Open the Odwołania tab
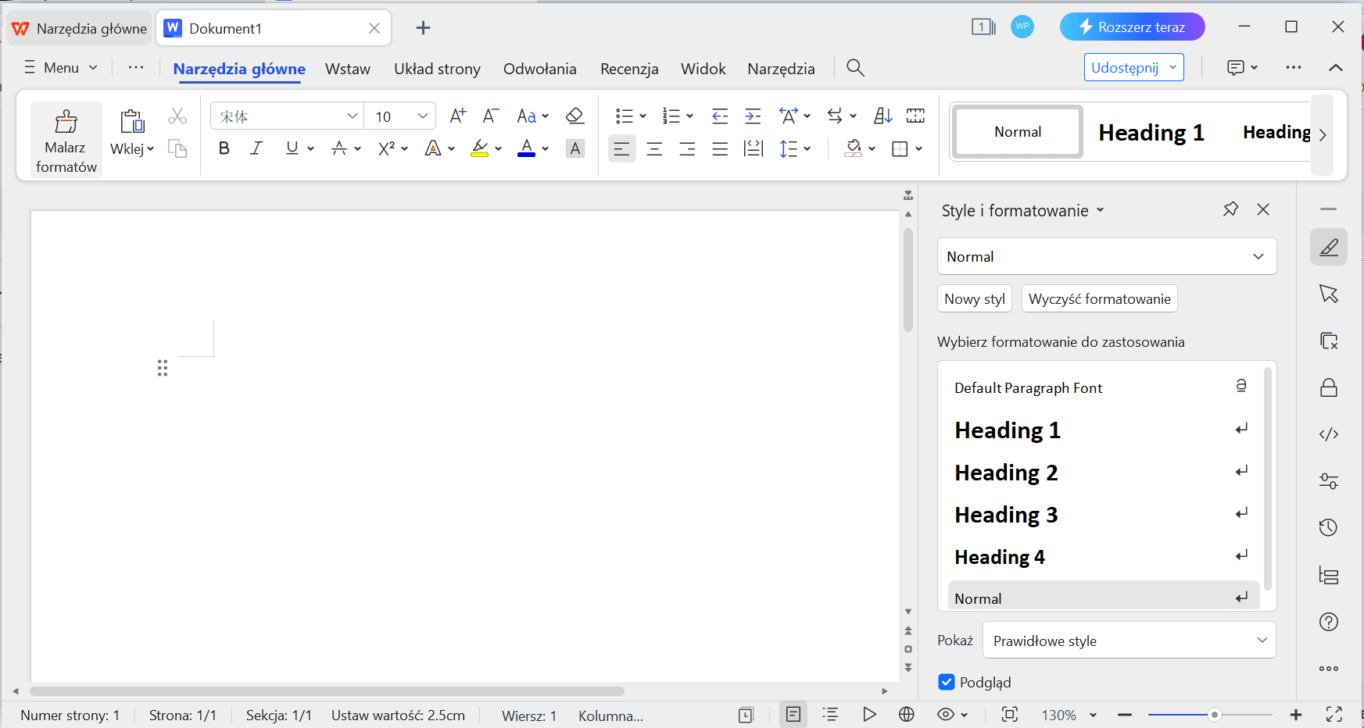 [x=540, y=69]
